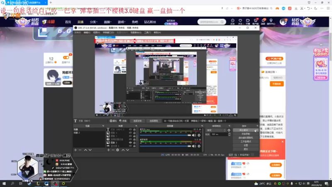Toggle visibility of video capture device source
332x187 pixels.
(x=130, y=139)
